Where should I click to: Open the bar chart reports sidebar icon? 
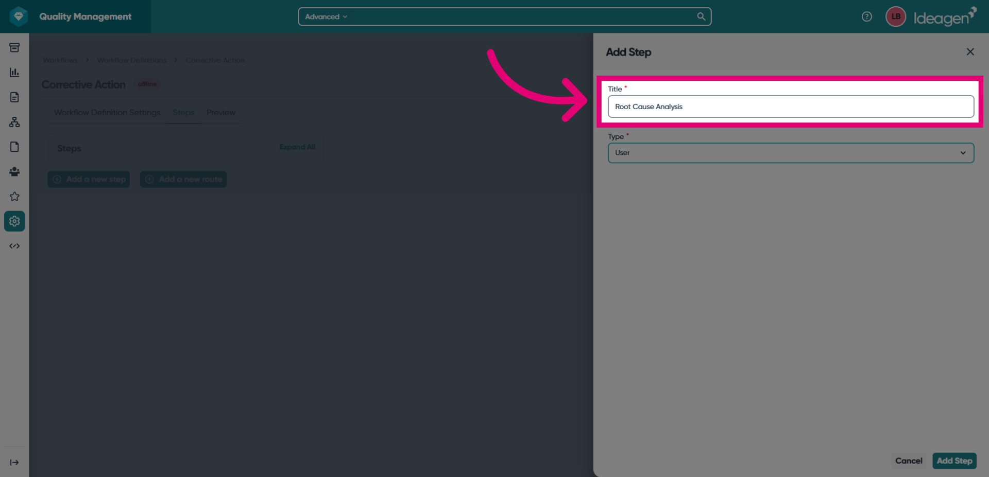(14, 72)
